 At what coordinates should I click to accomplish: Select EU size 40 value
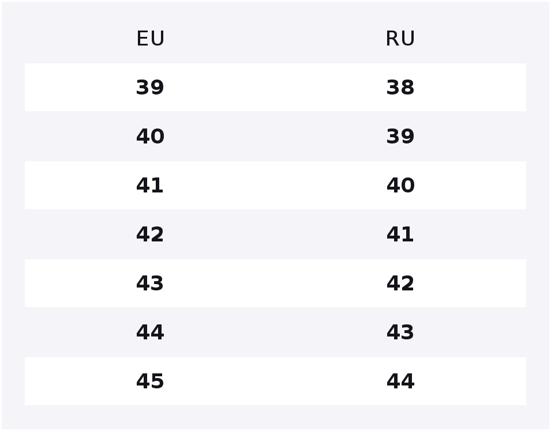pyautogui.click(x=151, y=136)
